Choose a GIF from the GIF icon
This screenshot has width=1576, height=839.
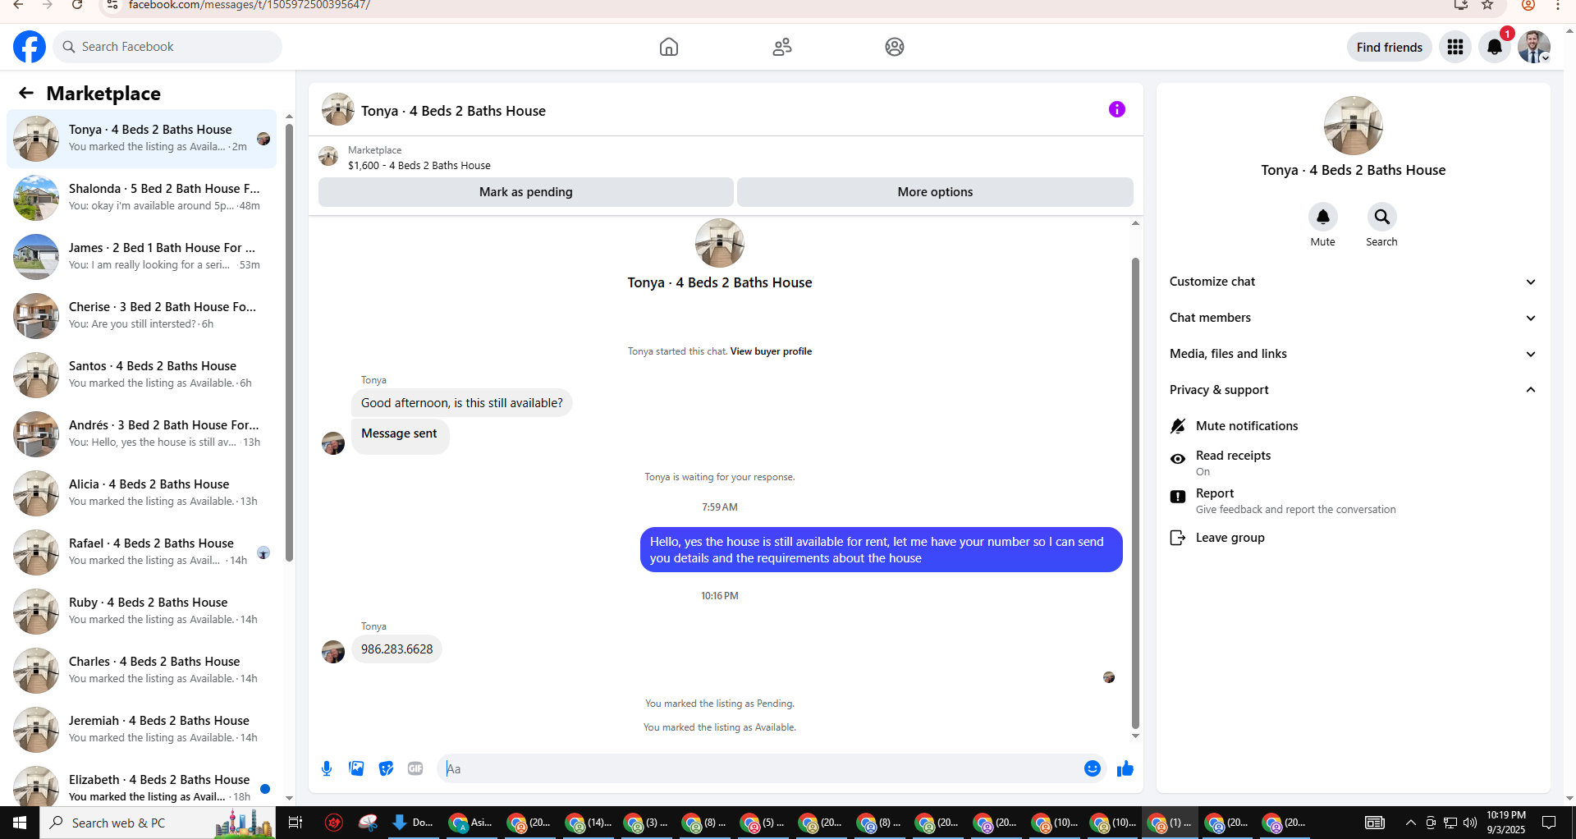(x=415, y=768)
